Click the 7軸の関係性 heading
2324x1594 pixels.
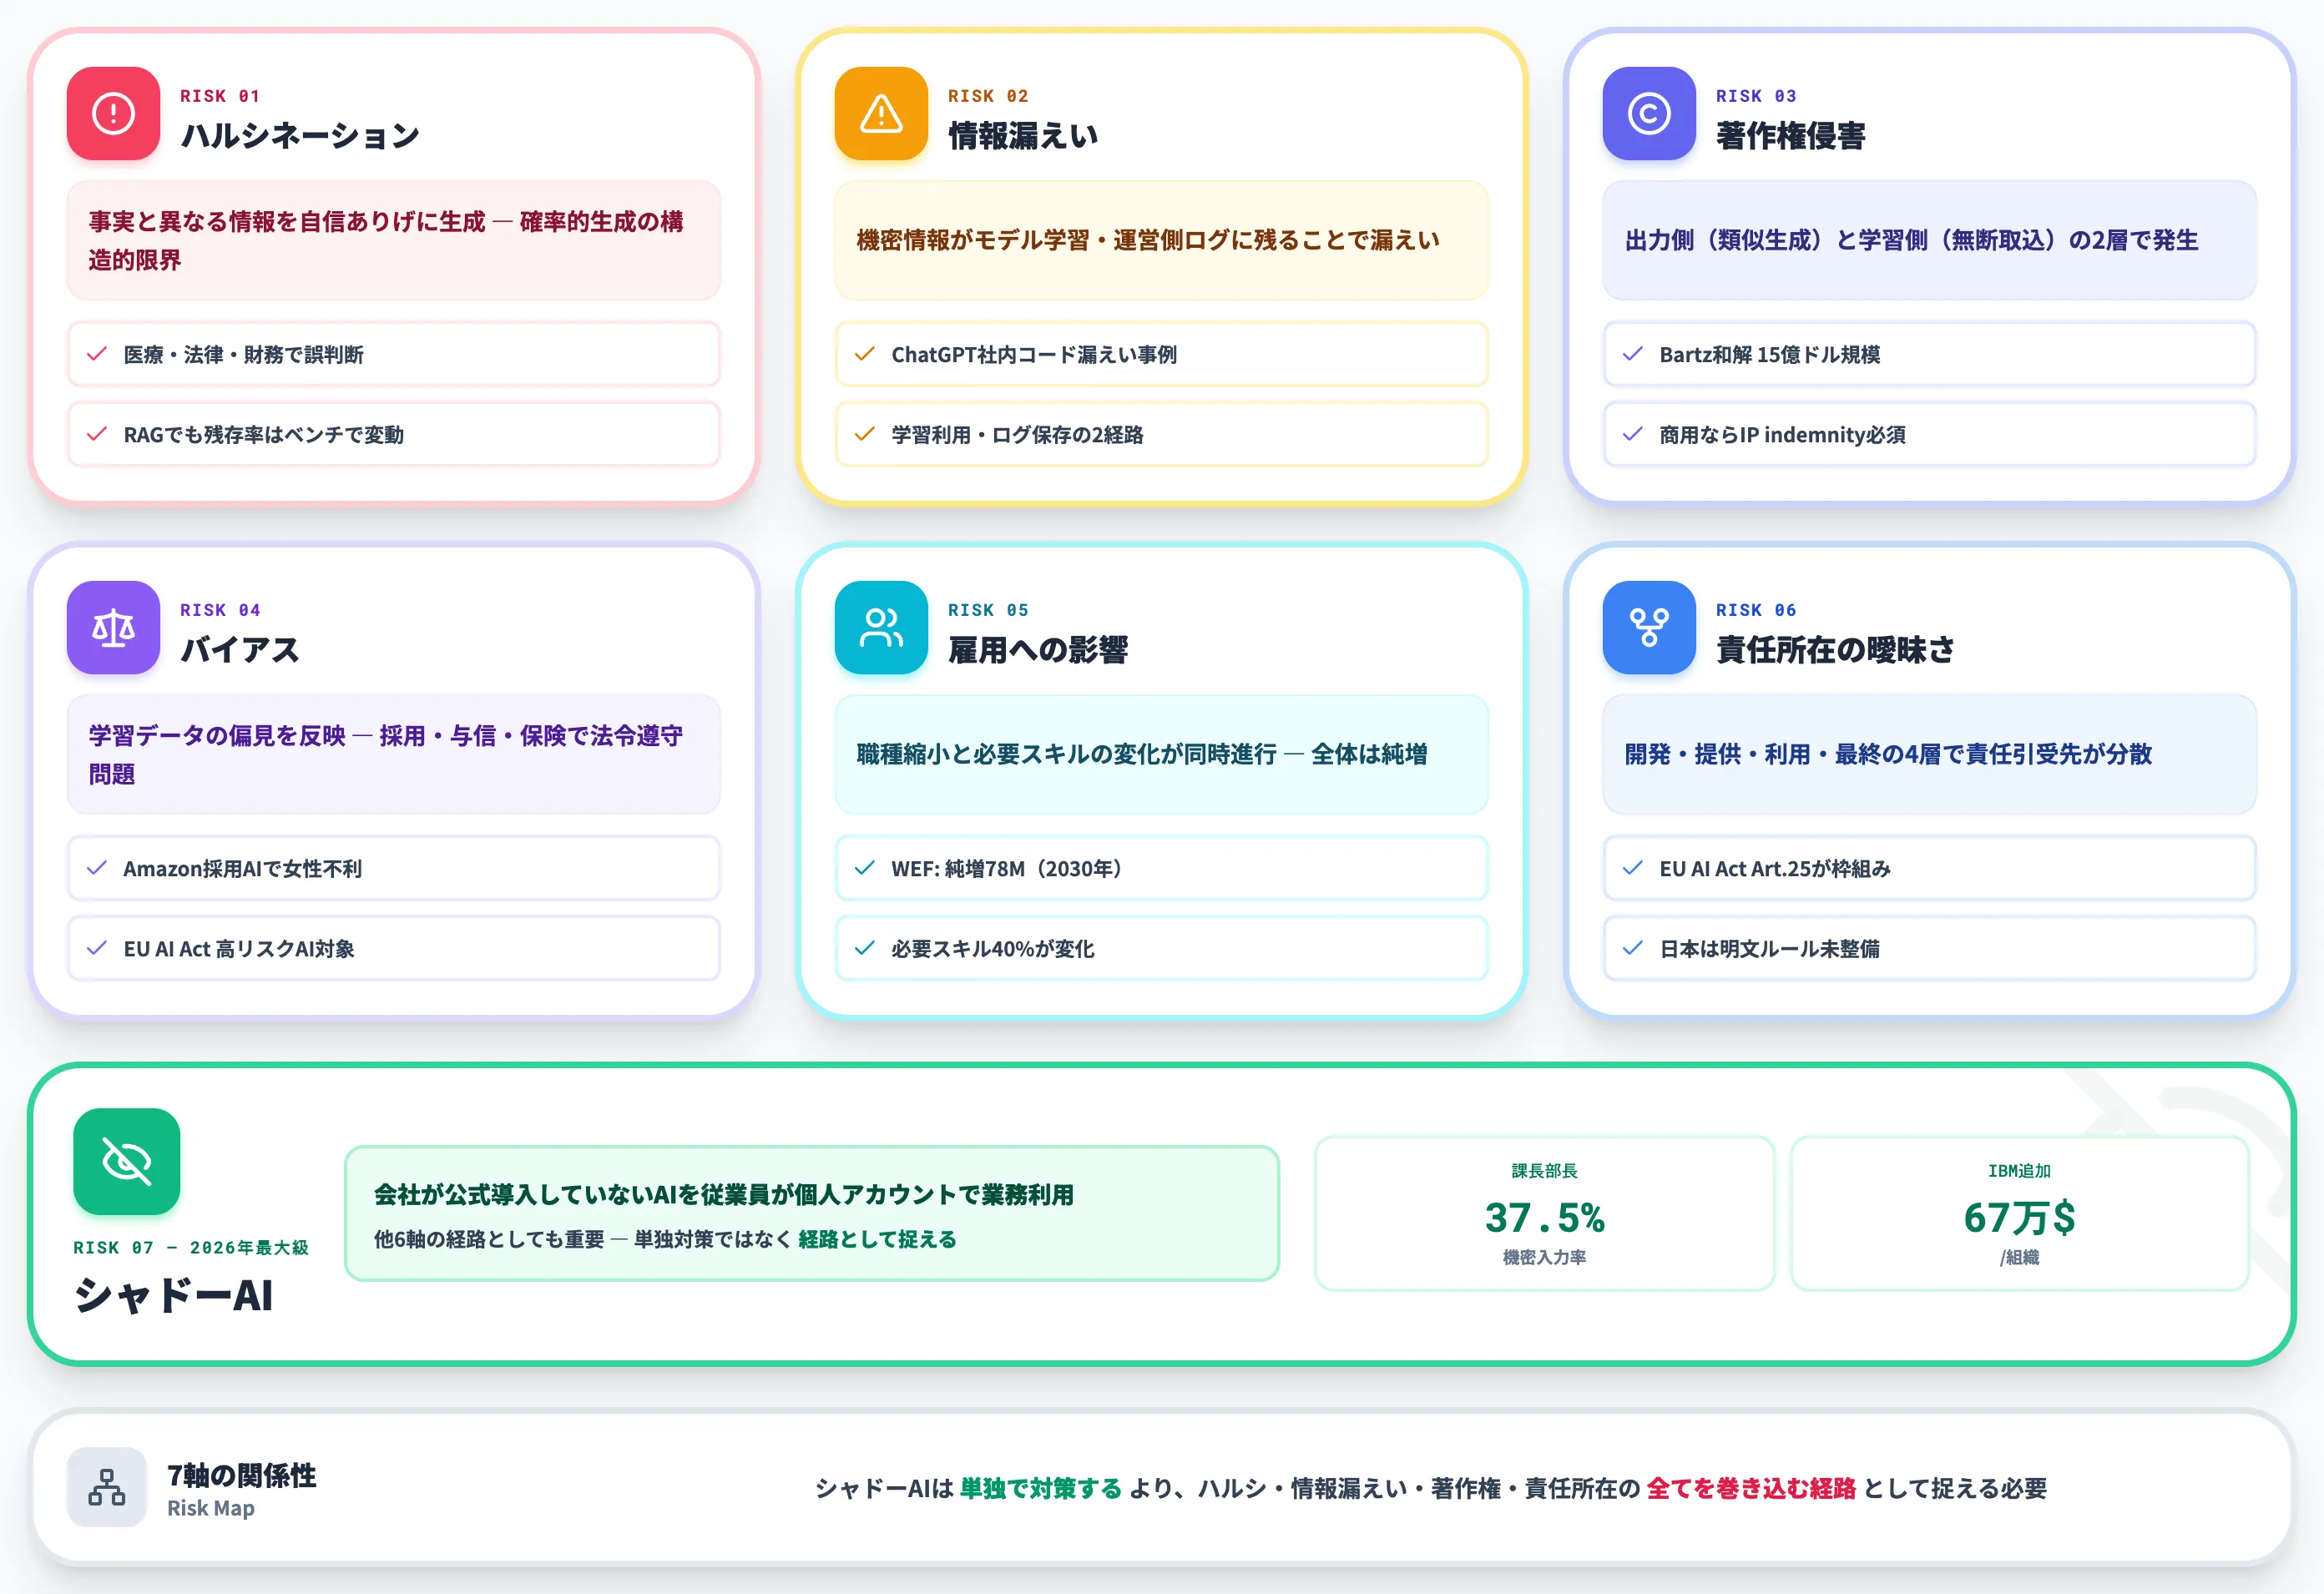point(242,1475)
